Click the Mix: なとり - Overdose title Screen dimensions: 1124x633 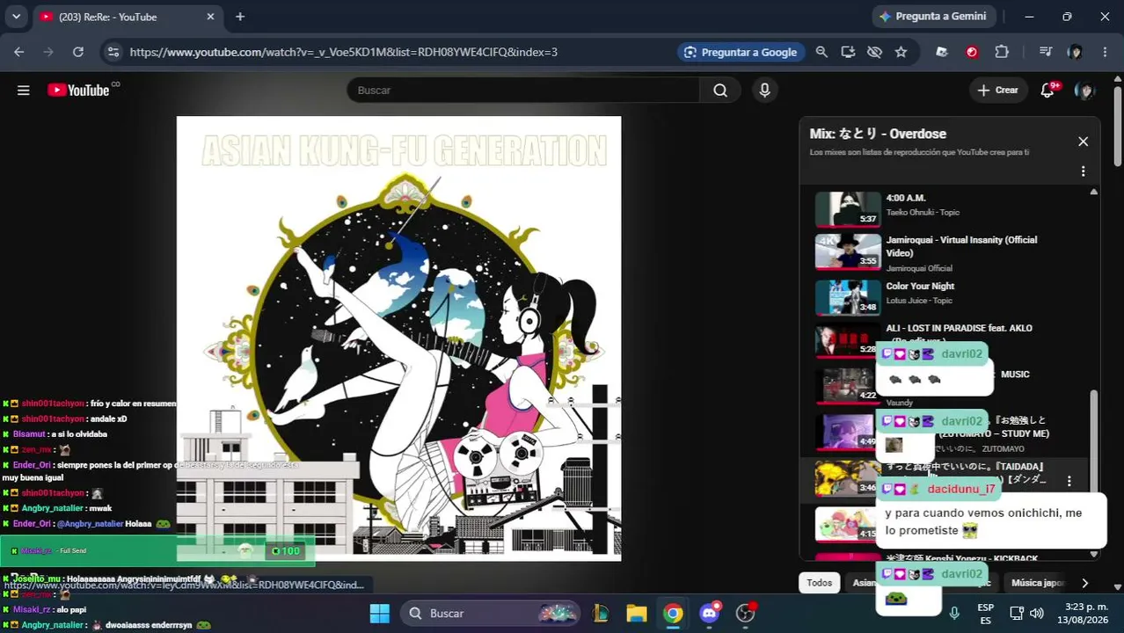878,134
